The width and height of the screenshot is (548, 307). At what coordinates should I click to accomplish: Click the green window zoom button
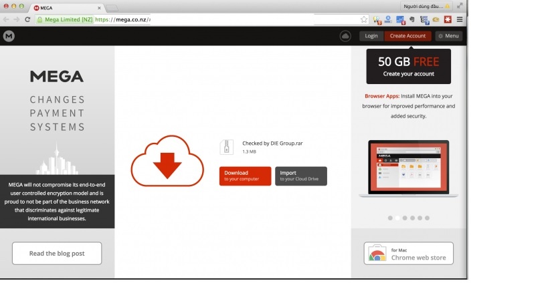coord(21,6)
